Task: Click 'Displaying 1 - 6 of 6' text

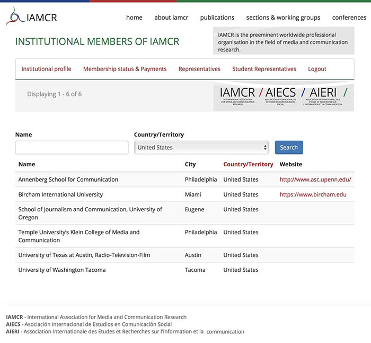Action: (55, 94)
